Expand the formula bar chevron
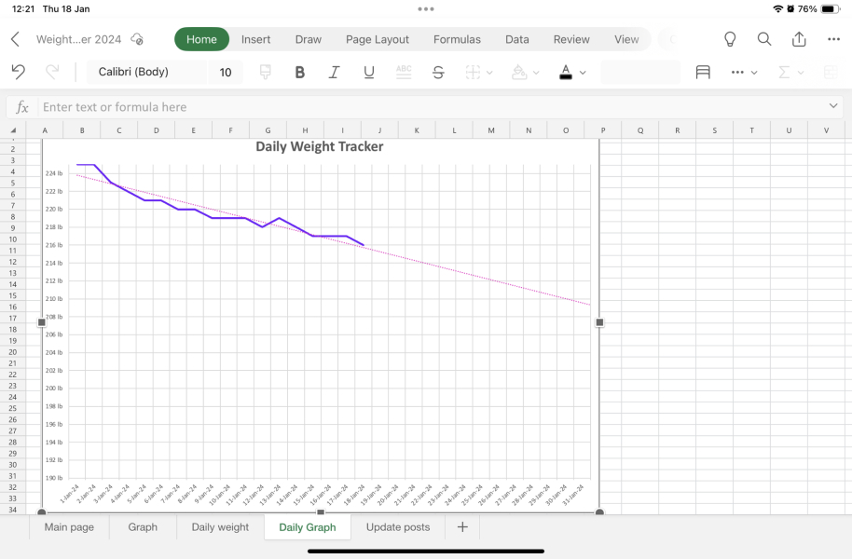 pos(833,106)
